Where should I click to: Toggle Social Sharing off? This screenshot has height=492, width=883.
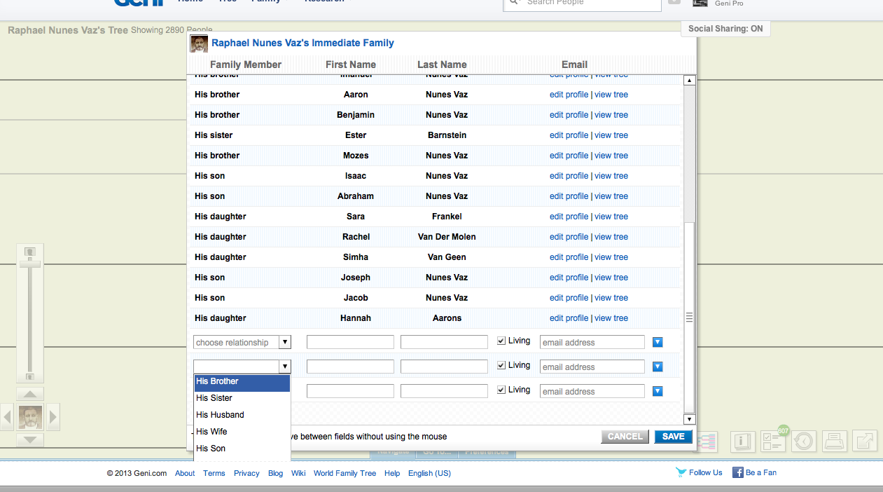725,29
